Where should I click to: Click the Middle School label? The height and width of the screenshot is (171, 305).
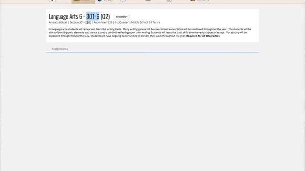tap(140, 22)
